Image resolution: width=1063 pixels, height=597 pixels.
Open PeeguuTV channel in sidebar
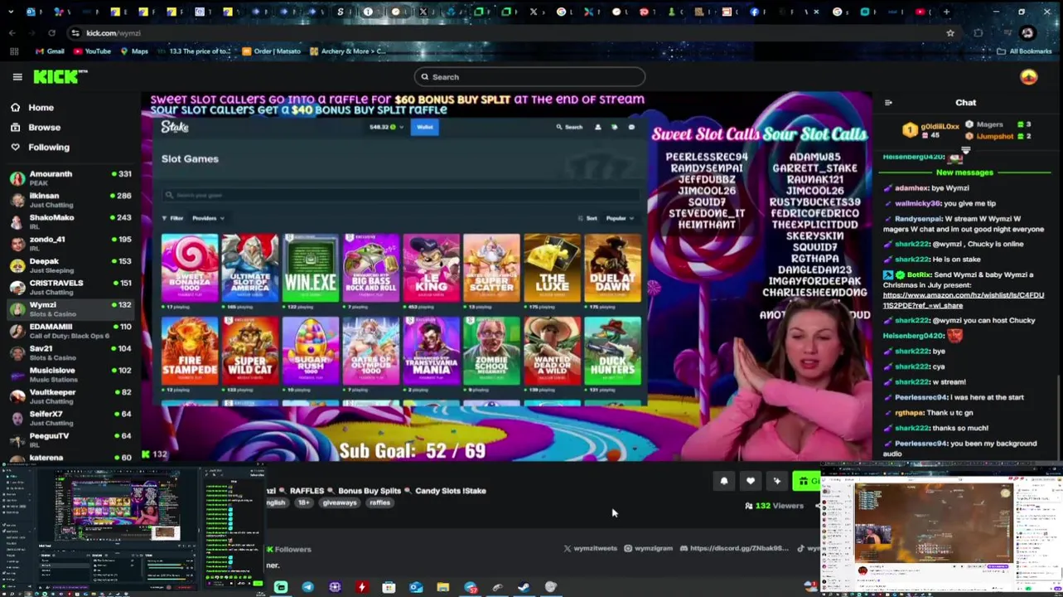[70, 439]
